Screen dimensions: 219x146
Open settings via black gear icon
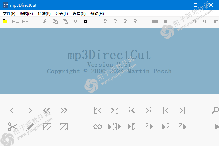point(85,21)
